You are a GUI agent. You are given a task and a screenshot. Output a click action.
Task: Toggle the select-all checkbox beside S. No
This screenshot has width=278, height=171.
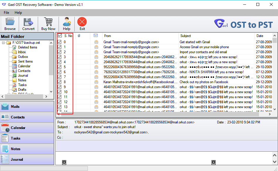[60, 36]
